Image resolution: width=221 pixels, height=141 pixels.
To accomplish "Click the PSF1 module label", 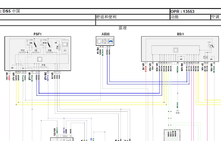I will [x=37, y=34].
